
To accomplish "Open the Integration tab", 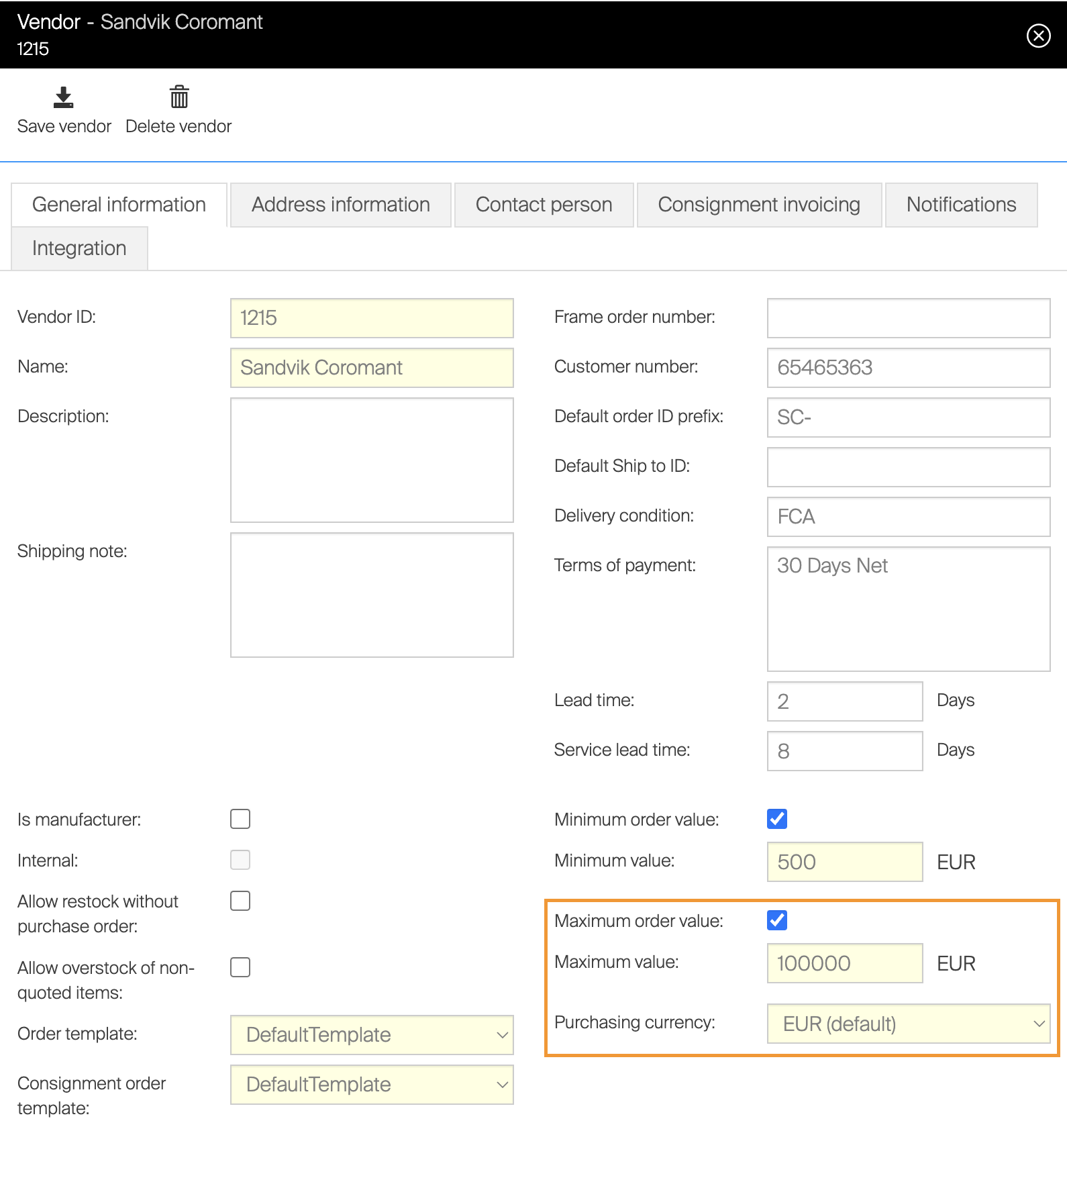I will tap(79, 248).
